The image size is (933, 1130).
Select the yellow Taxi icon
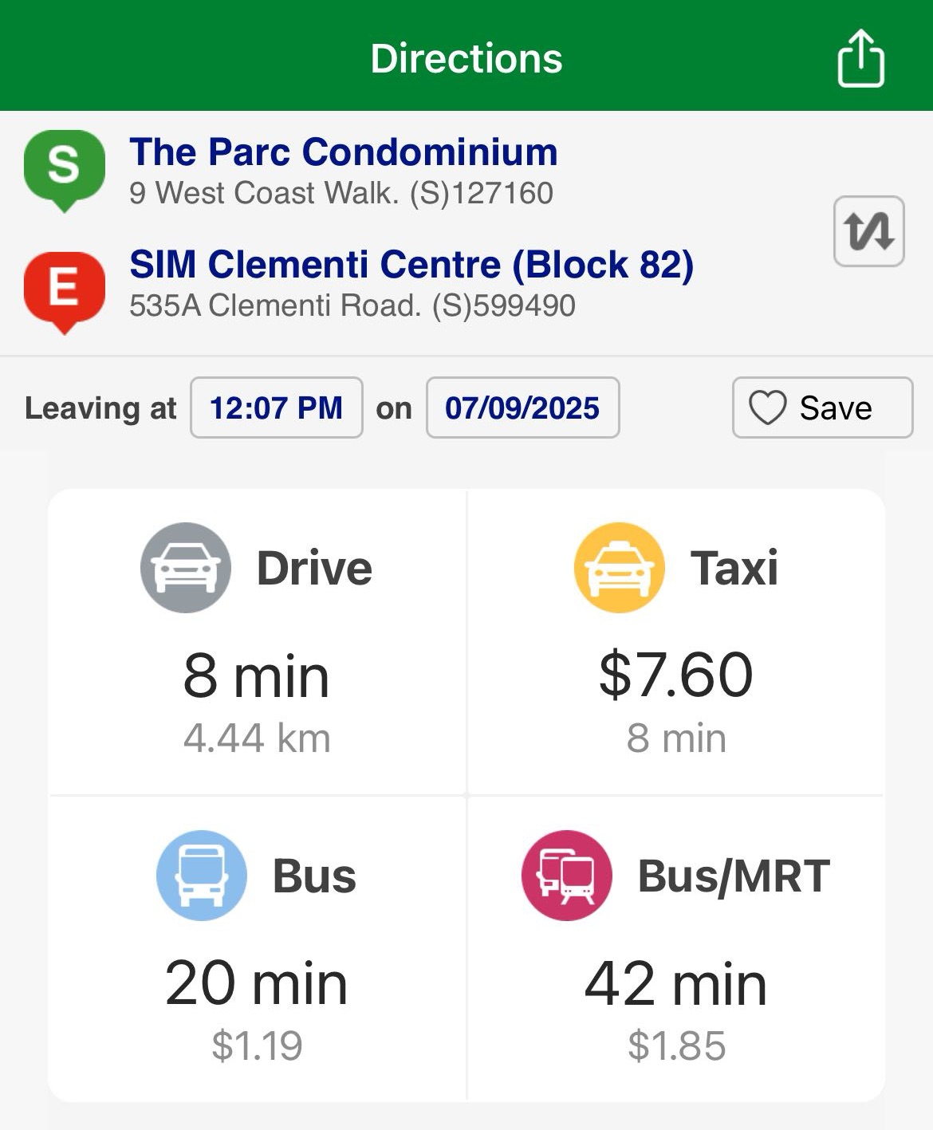point(619,568)
